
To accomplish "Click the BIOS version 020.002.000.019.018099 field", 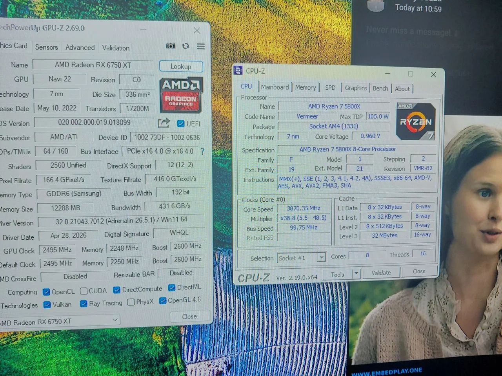I will pos(95,122).
